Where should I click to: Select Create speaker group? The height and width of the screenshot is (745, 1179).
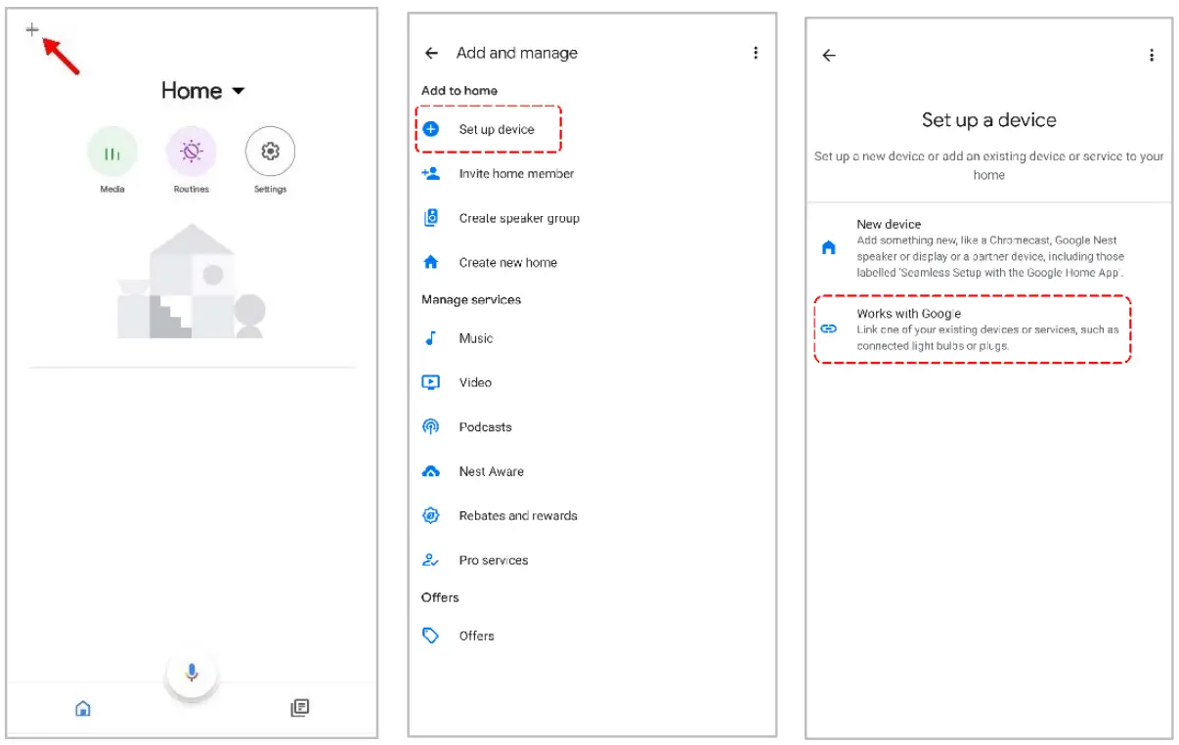coord(519,219)
